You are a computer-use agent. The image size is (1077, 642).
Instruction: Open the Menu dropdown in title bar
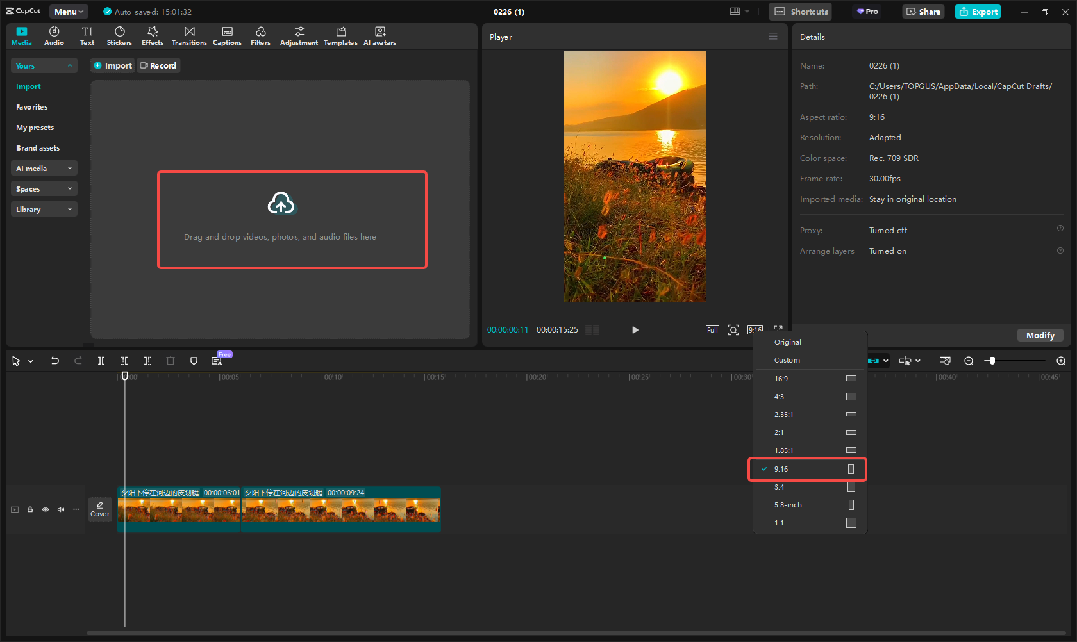point(69,12)
